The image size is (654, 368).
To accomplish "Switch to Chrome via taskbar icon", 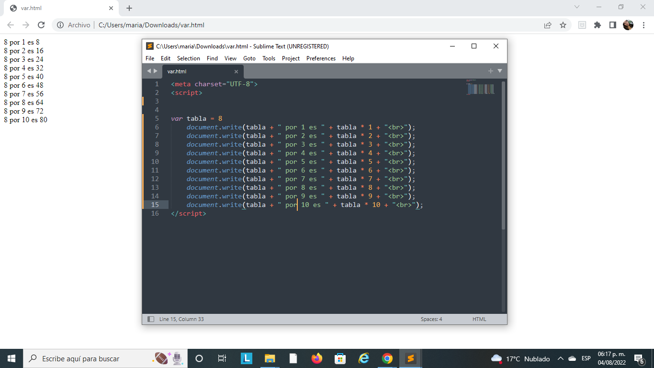I will point(387,358).
